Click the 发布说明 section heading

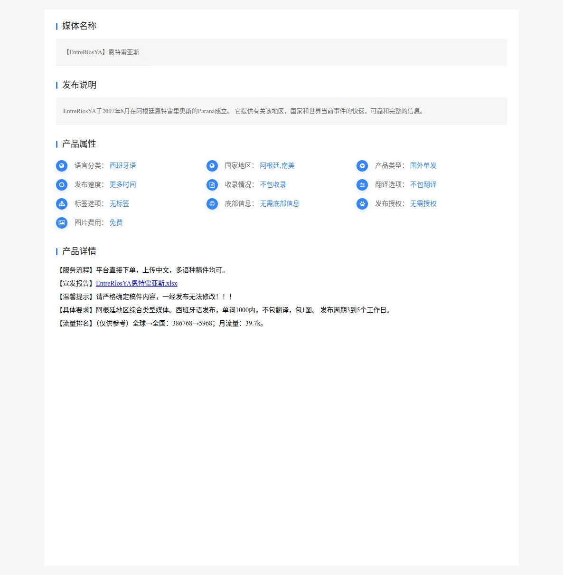coord(79,85)
